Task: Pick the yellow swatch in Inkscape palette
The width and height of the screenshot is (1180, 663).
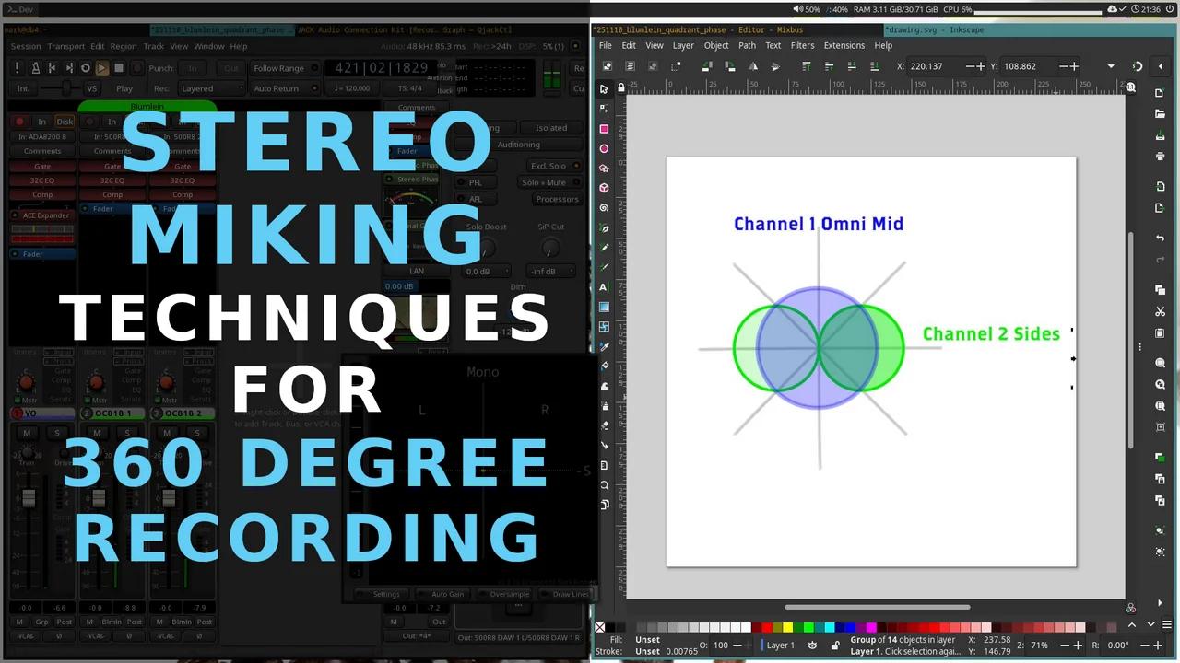Action: tap(787, 628)
